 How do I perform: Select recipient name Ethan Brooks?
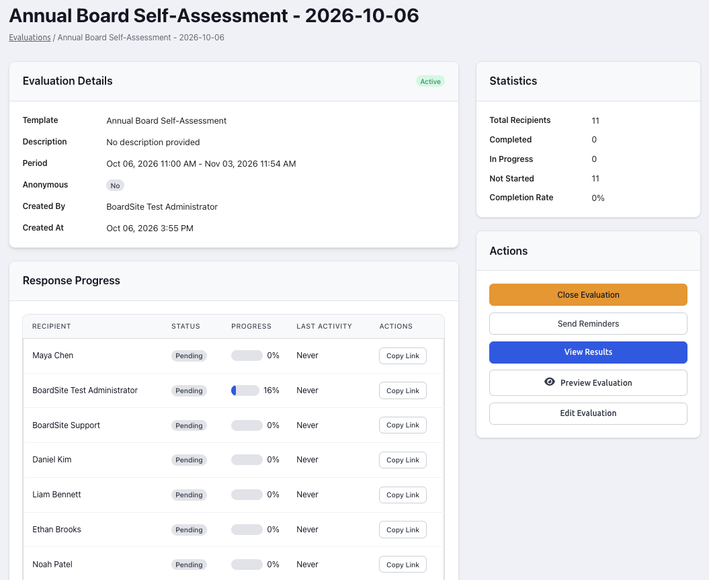[x=56, y=530]
